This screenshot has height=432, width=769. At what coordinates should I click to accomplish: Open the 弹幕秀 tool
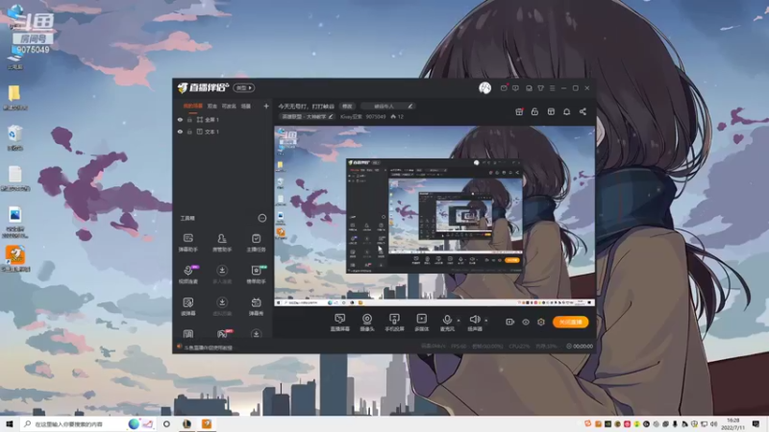[256, 306]
